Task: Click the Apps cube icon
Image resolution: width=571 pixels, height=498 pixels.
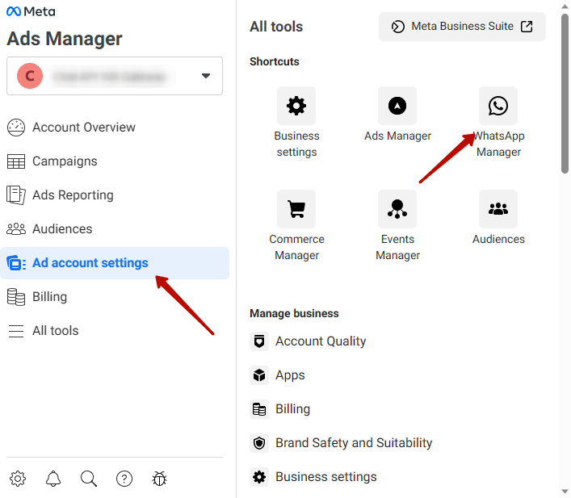Action: (x=259, y=375)
